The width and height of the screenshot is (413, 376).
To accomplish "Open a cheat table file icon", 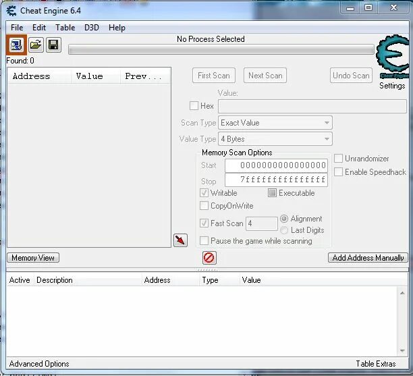I will [36, 45].
